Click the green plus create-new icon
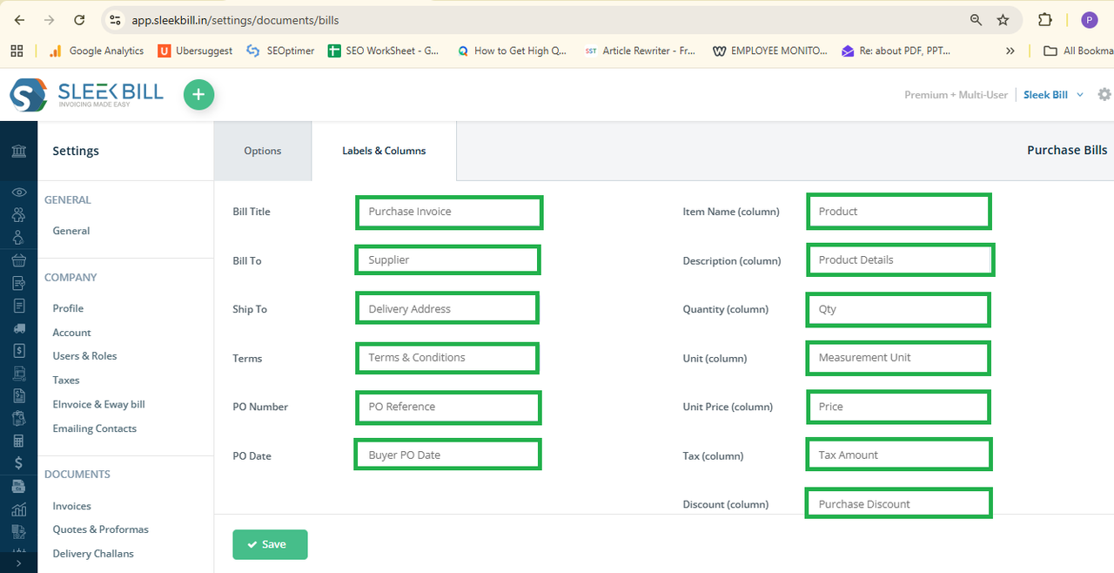 click(x=198, y=94)
